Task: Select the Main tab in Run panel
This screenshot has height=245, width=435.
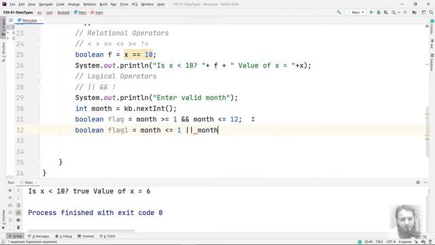Action: pyautogui.click(x=29, y=182)
